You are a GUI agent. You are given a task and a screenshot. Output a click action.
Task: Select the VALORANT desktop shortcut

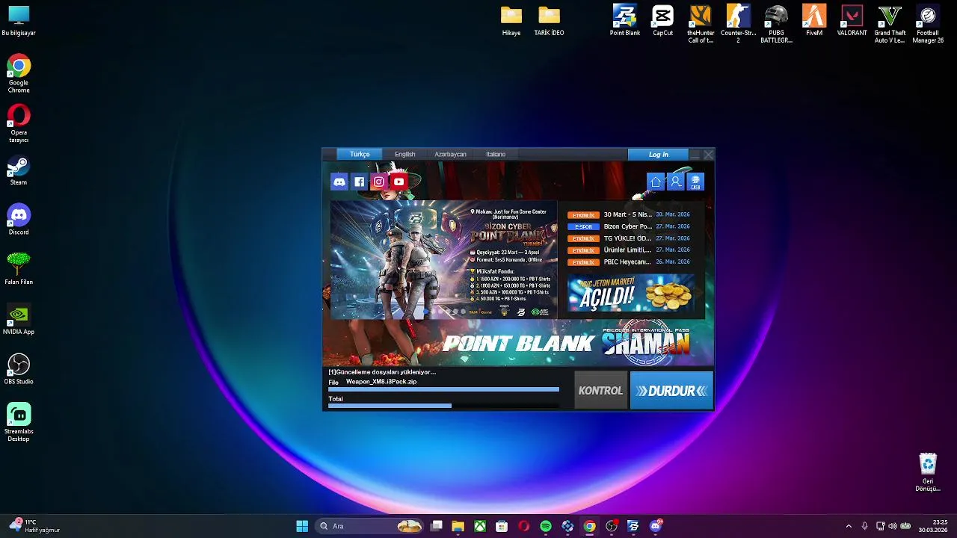click(x=852, y=21)
